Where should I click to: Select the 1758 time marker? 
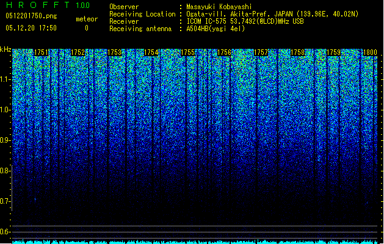pos(297,52)
